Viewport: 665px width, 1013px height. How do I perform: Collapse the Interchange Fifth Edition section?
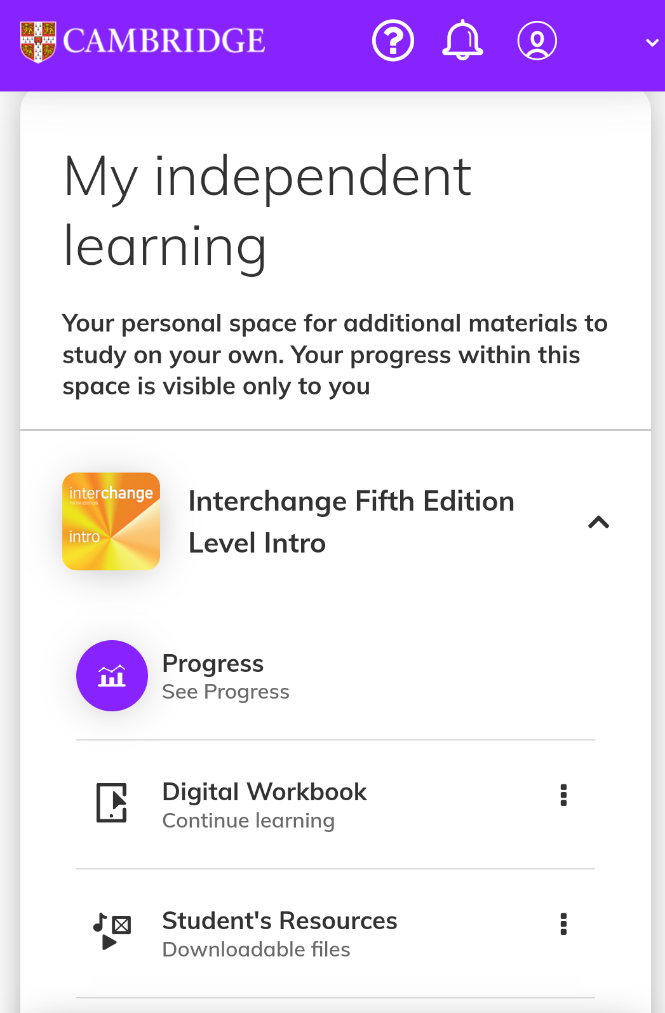click(598, 522)
